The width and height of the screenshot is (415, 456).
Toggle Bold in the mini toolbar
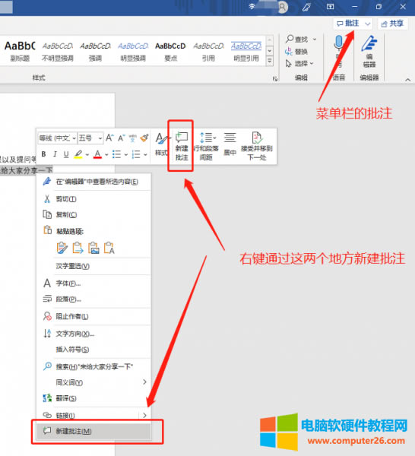(x=43, y=154)
